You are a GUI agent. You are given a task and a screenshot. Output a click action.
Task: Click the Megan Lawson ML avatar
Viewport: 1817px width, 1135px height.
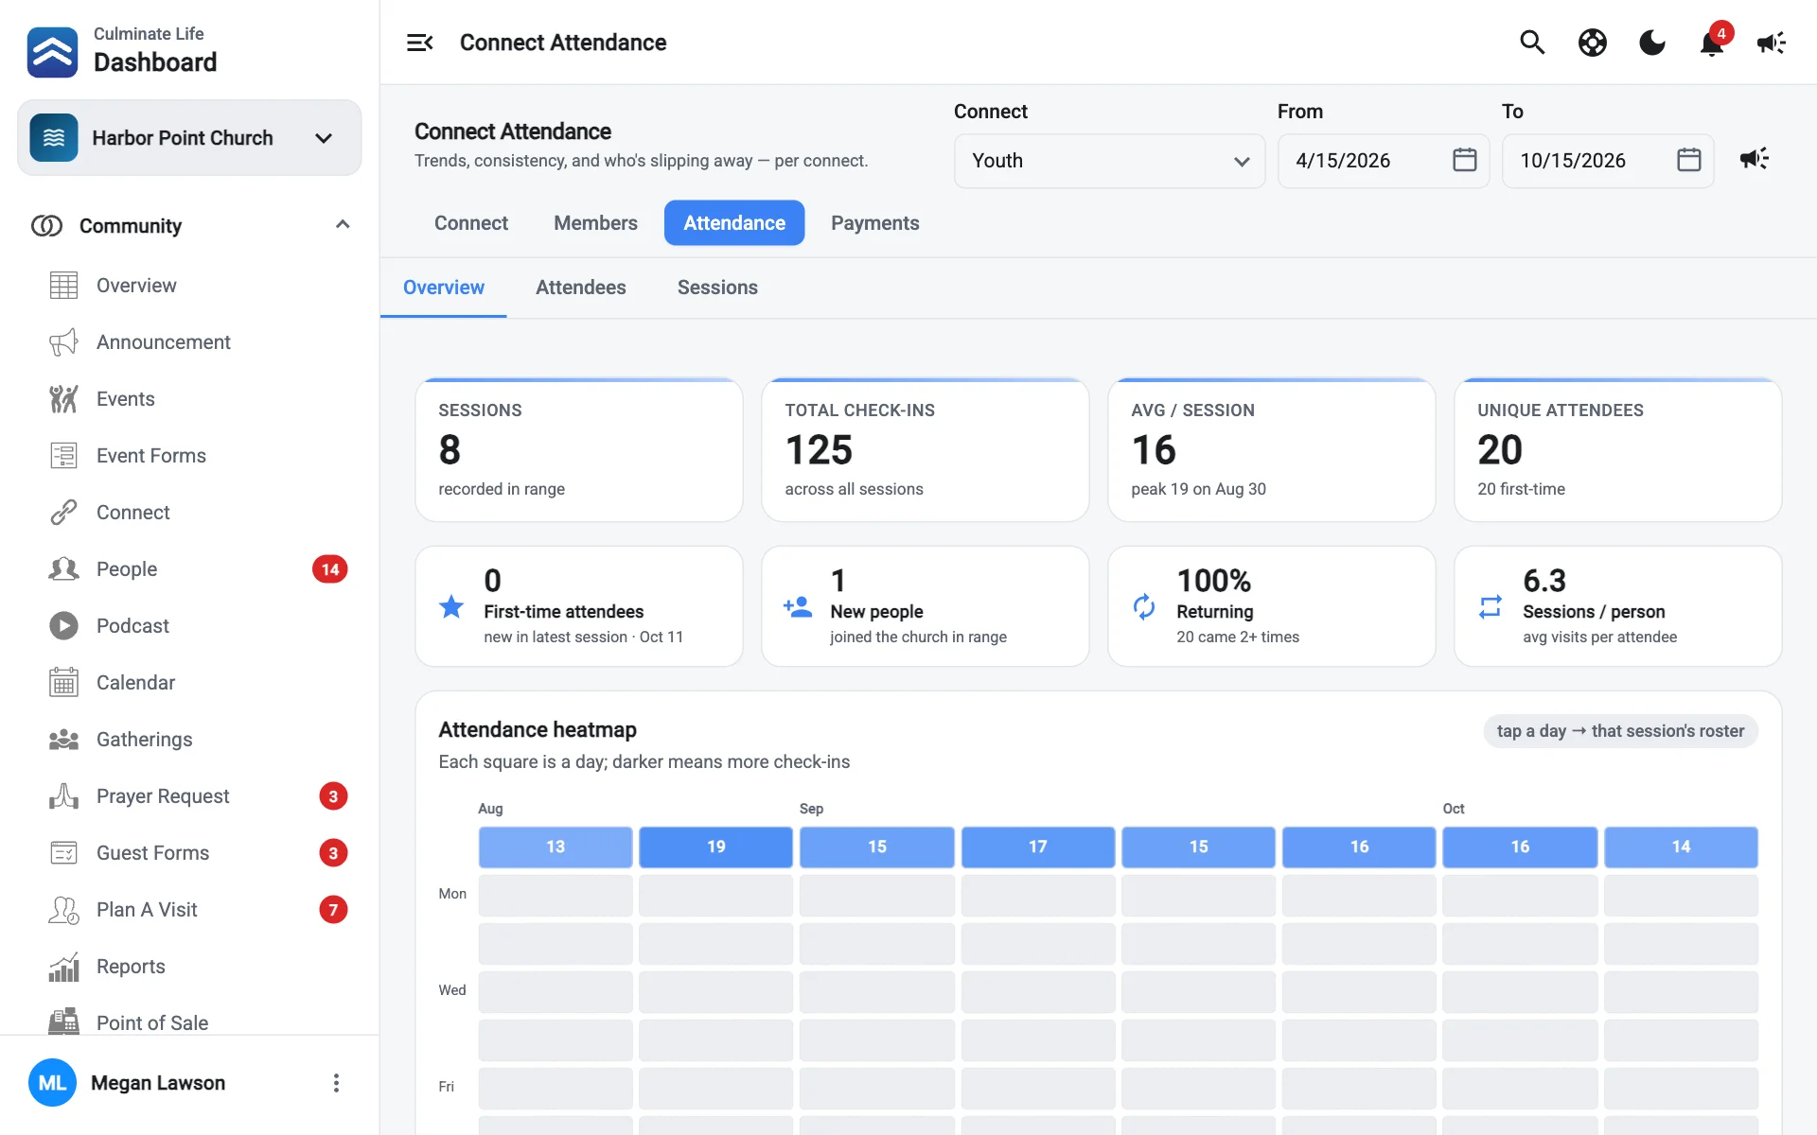click(52, 1083)
